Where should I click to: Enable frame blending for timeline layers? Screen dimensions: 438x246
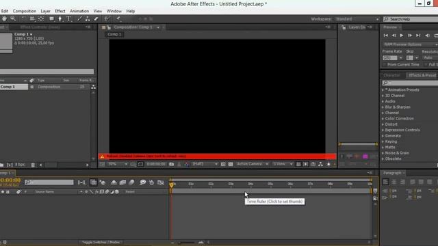(x=123, y=182)
